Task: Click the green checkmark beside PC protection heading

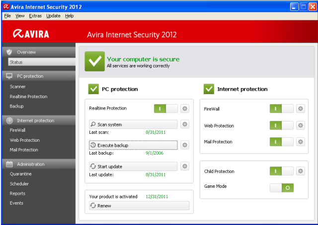Action: point(93,89)
